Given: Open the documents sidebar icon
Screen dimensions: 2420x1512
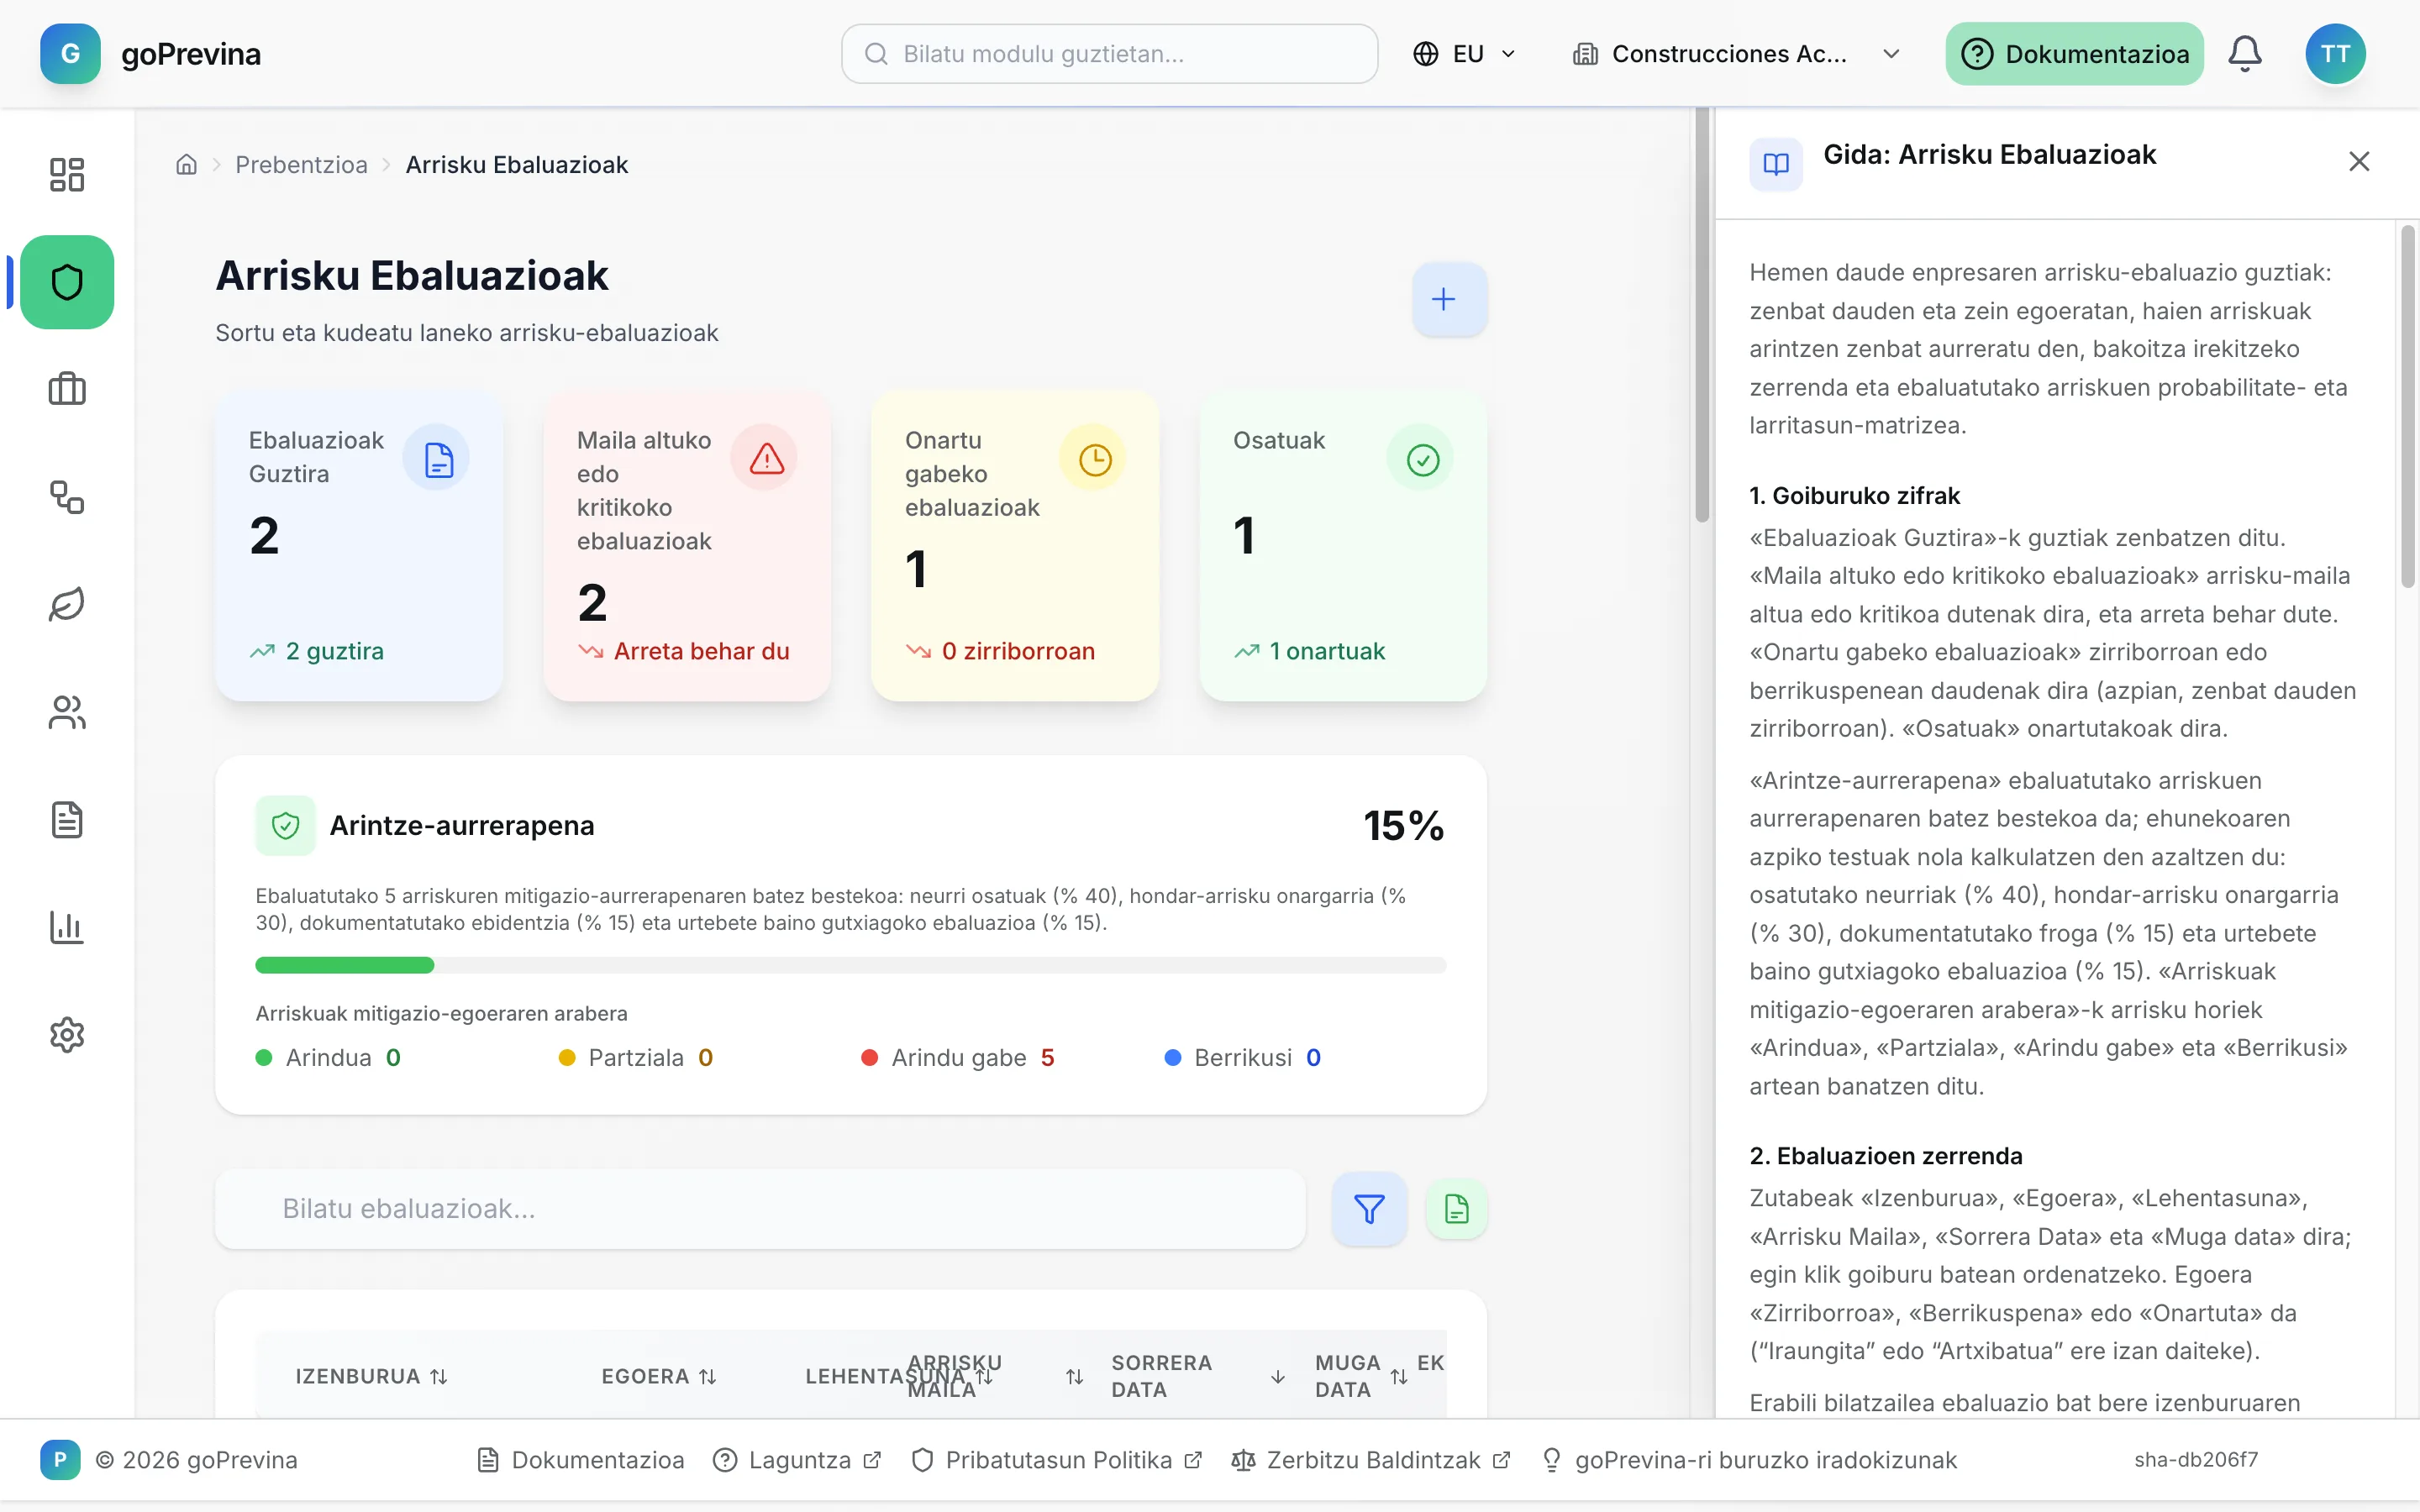Looking at the screenshot, I should click(x=67, y=819).
